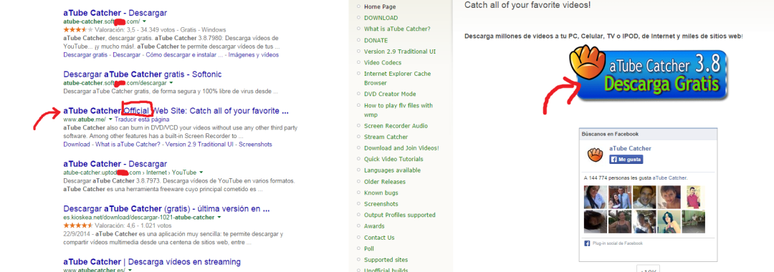774x272 pixels.
Task: Open Older Releases sidebar item
Action: [x=385, y=181]
